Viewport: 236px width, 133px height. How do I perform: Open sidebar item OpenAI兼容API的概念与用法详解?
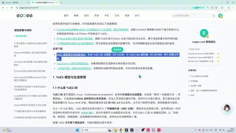click(30, 105)
